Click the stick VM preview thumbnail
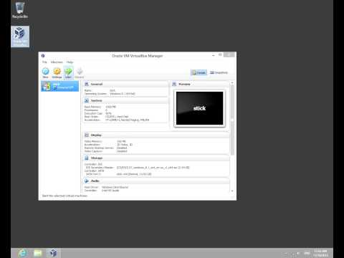This screenshot has width=344, height=258. [199, 108]
